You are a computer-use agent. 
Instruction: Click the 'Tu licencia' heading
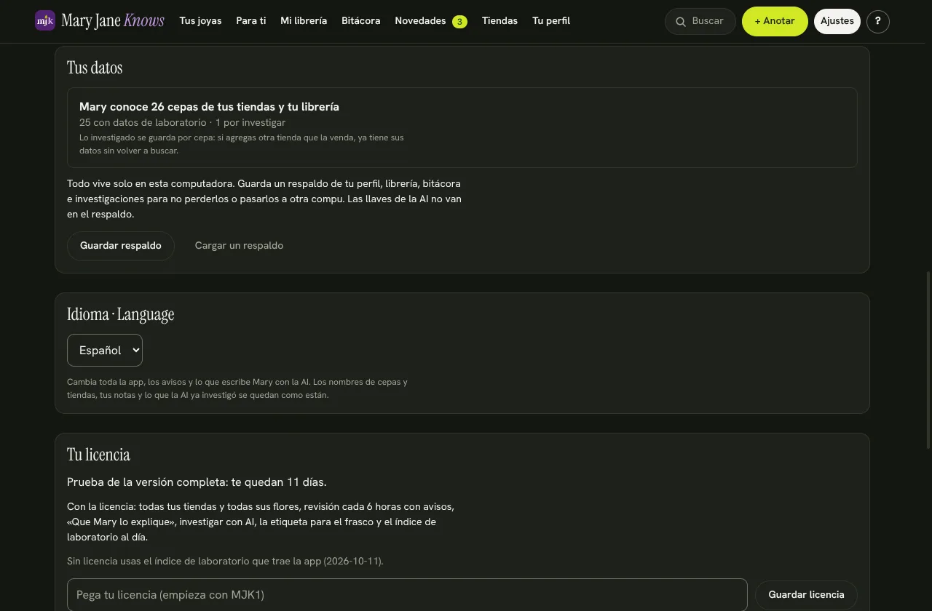click(98, 455)
